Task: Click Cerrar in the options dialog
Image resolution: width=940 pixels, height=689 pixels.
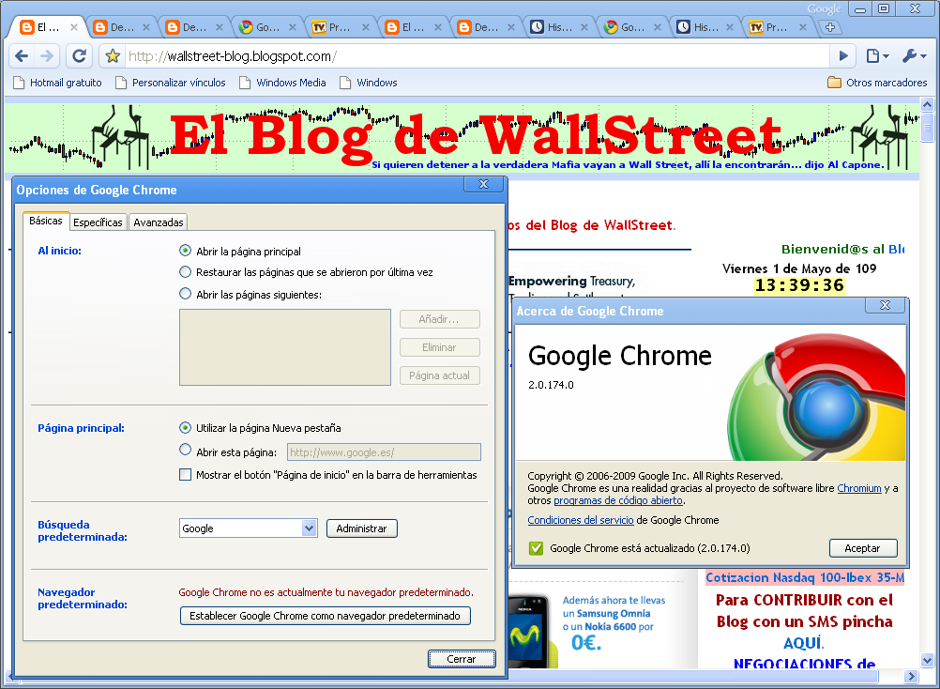Action: pyautogui.click(x=462, y=659)
